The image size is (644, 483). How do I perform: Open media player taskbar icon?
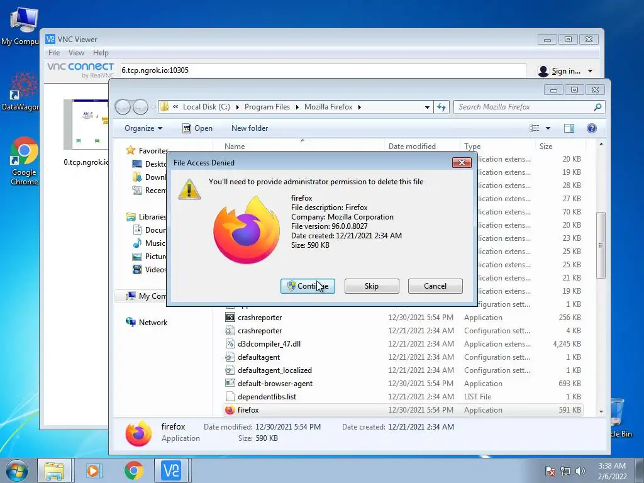coord(94,470)
